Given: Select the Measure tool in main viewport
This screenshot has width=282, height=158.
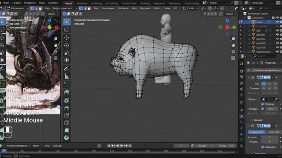Looking at the screenshot, I should (67, 76).
